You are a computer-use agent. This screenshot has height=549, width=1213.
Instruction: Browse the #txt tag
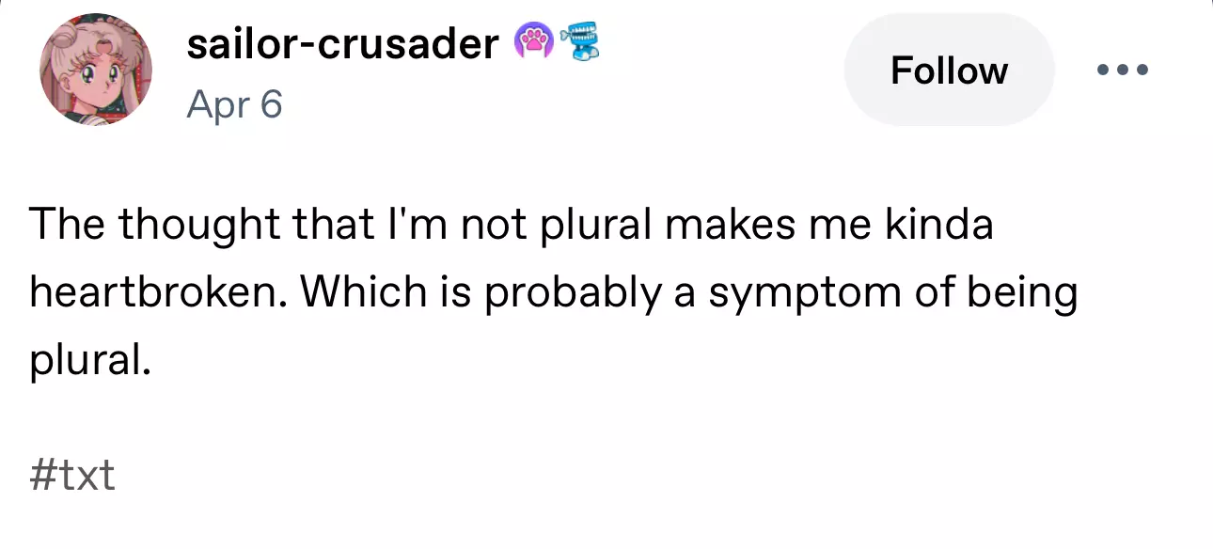click(x=72, y=476)
